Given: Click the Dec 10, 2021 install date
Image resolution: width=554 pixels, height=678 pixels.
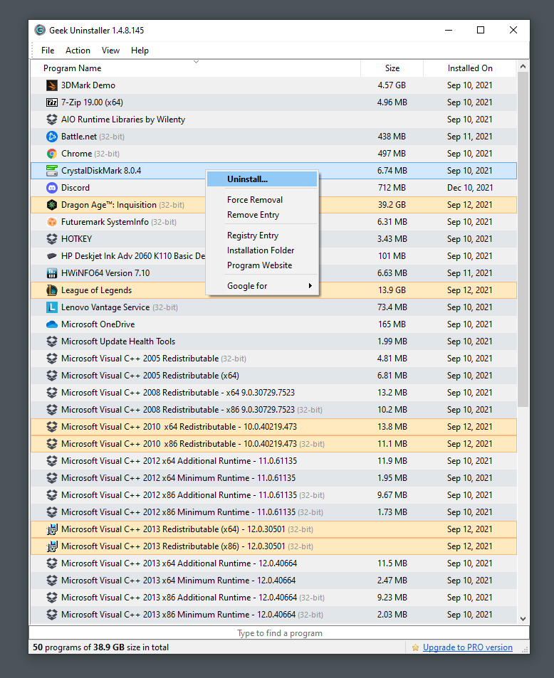Looking at the screenshot, I should [x=470, y=188].
